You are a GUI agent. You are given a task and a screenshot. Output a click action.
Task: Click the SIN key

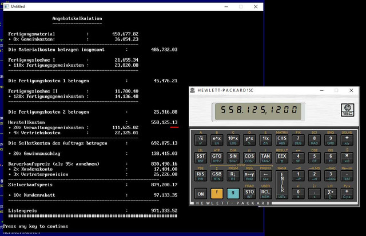[x=233, y=158]
